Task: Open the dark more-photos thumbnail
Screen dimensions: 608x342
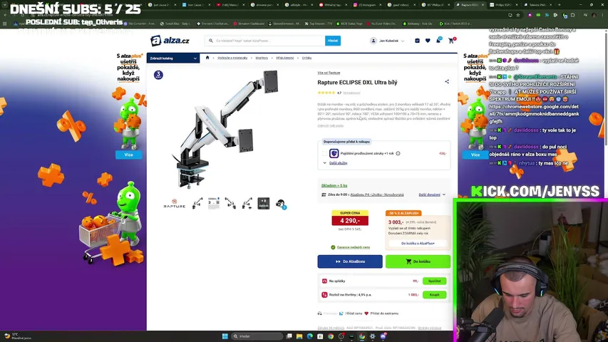Action: pyautogui.click(x=264, y=203)
